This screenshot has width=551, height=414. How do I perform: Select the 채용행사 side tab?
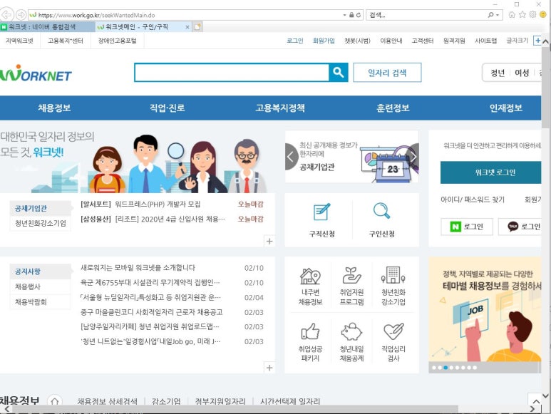point(40,287)
